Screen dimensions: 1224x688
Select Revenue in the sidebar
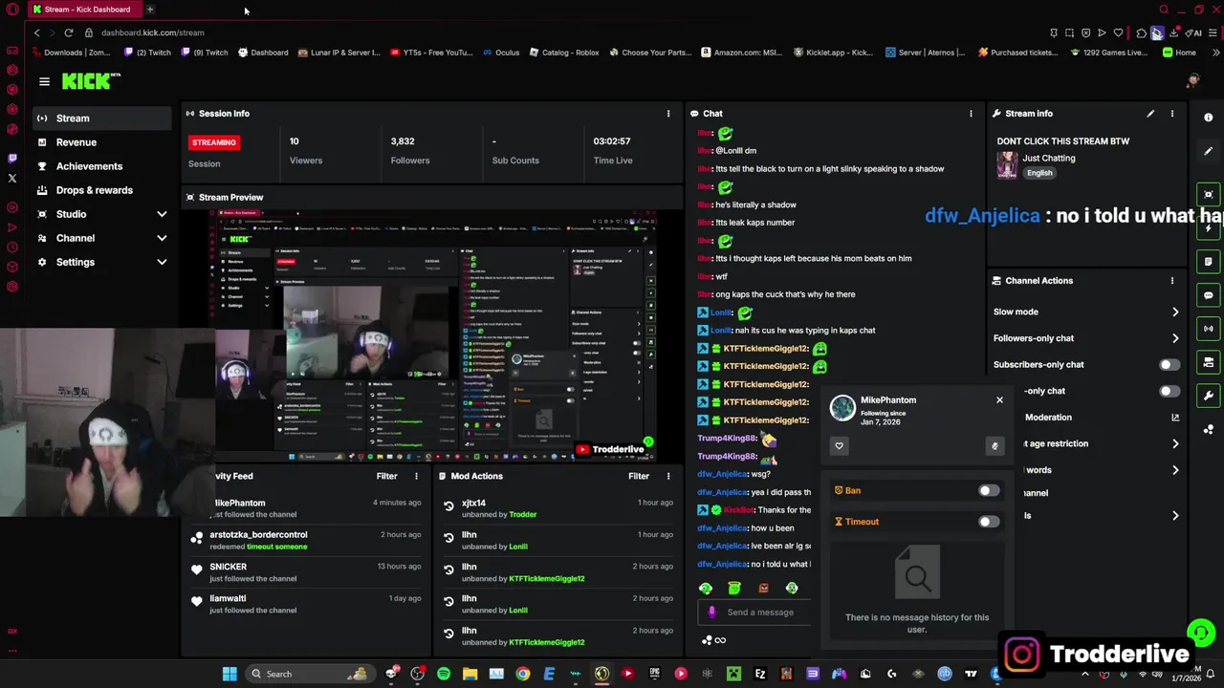100,142
